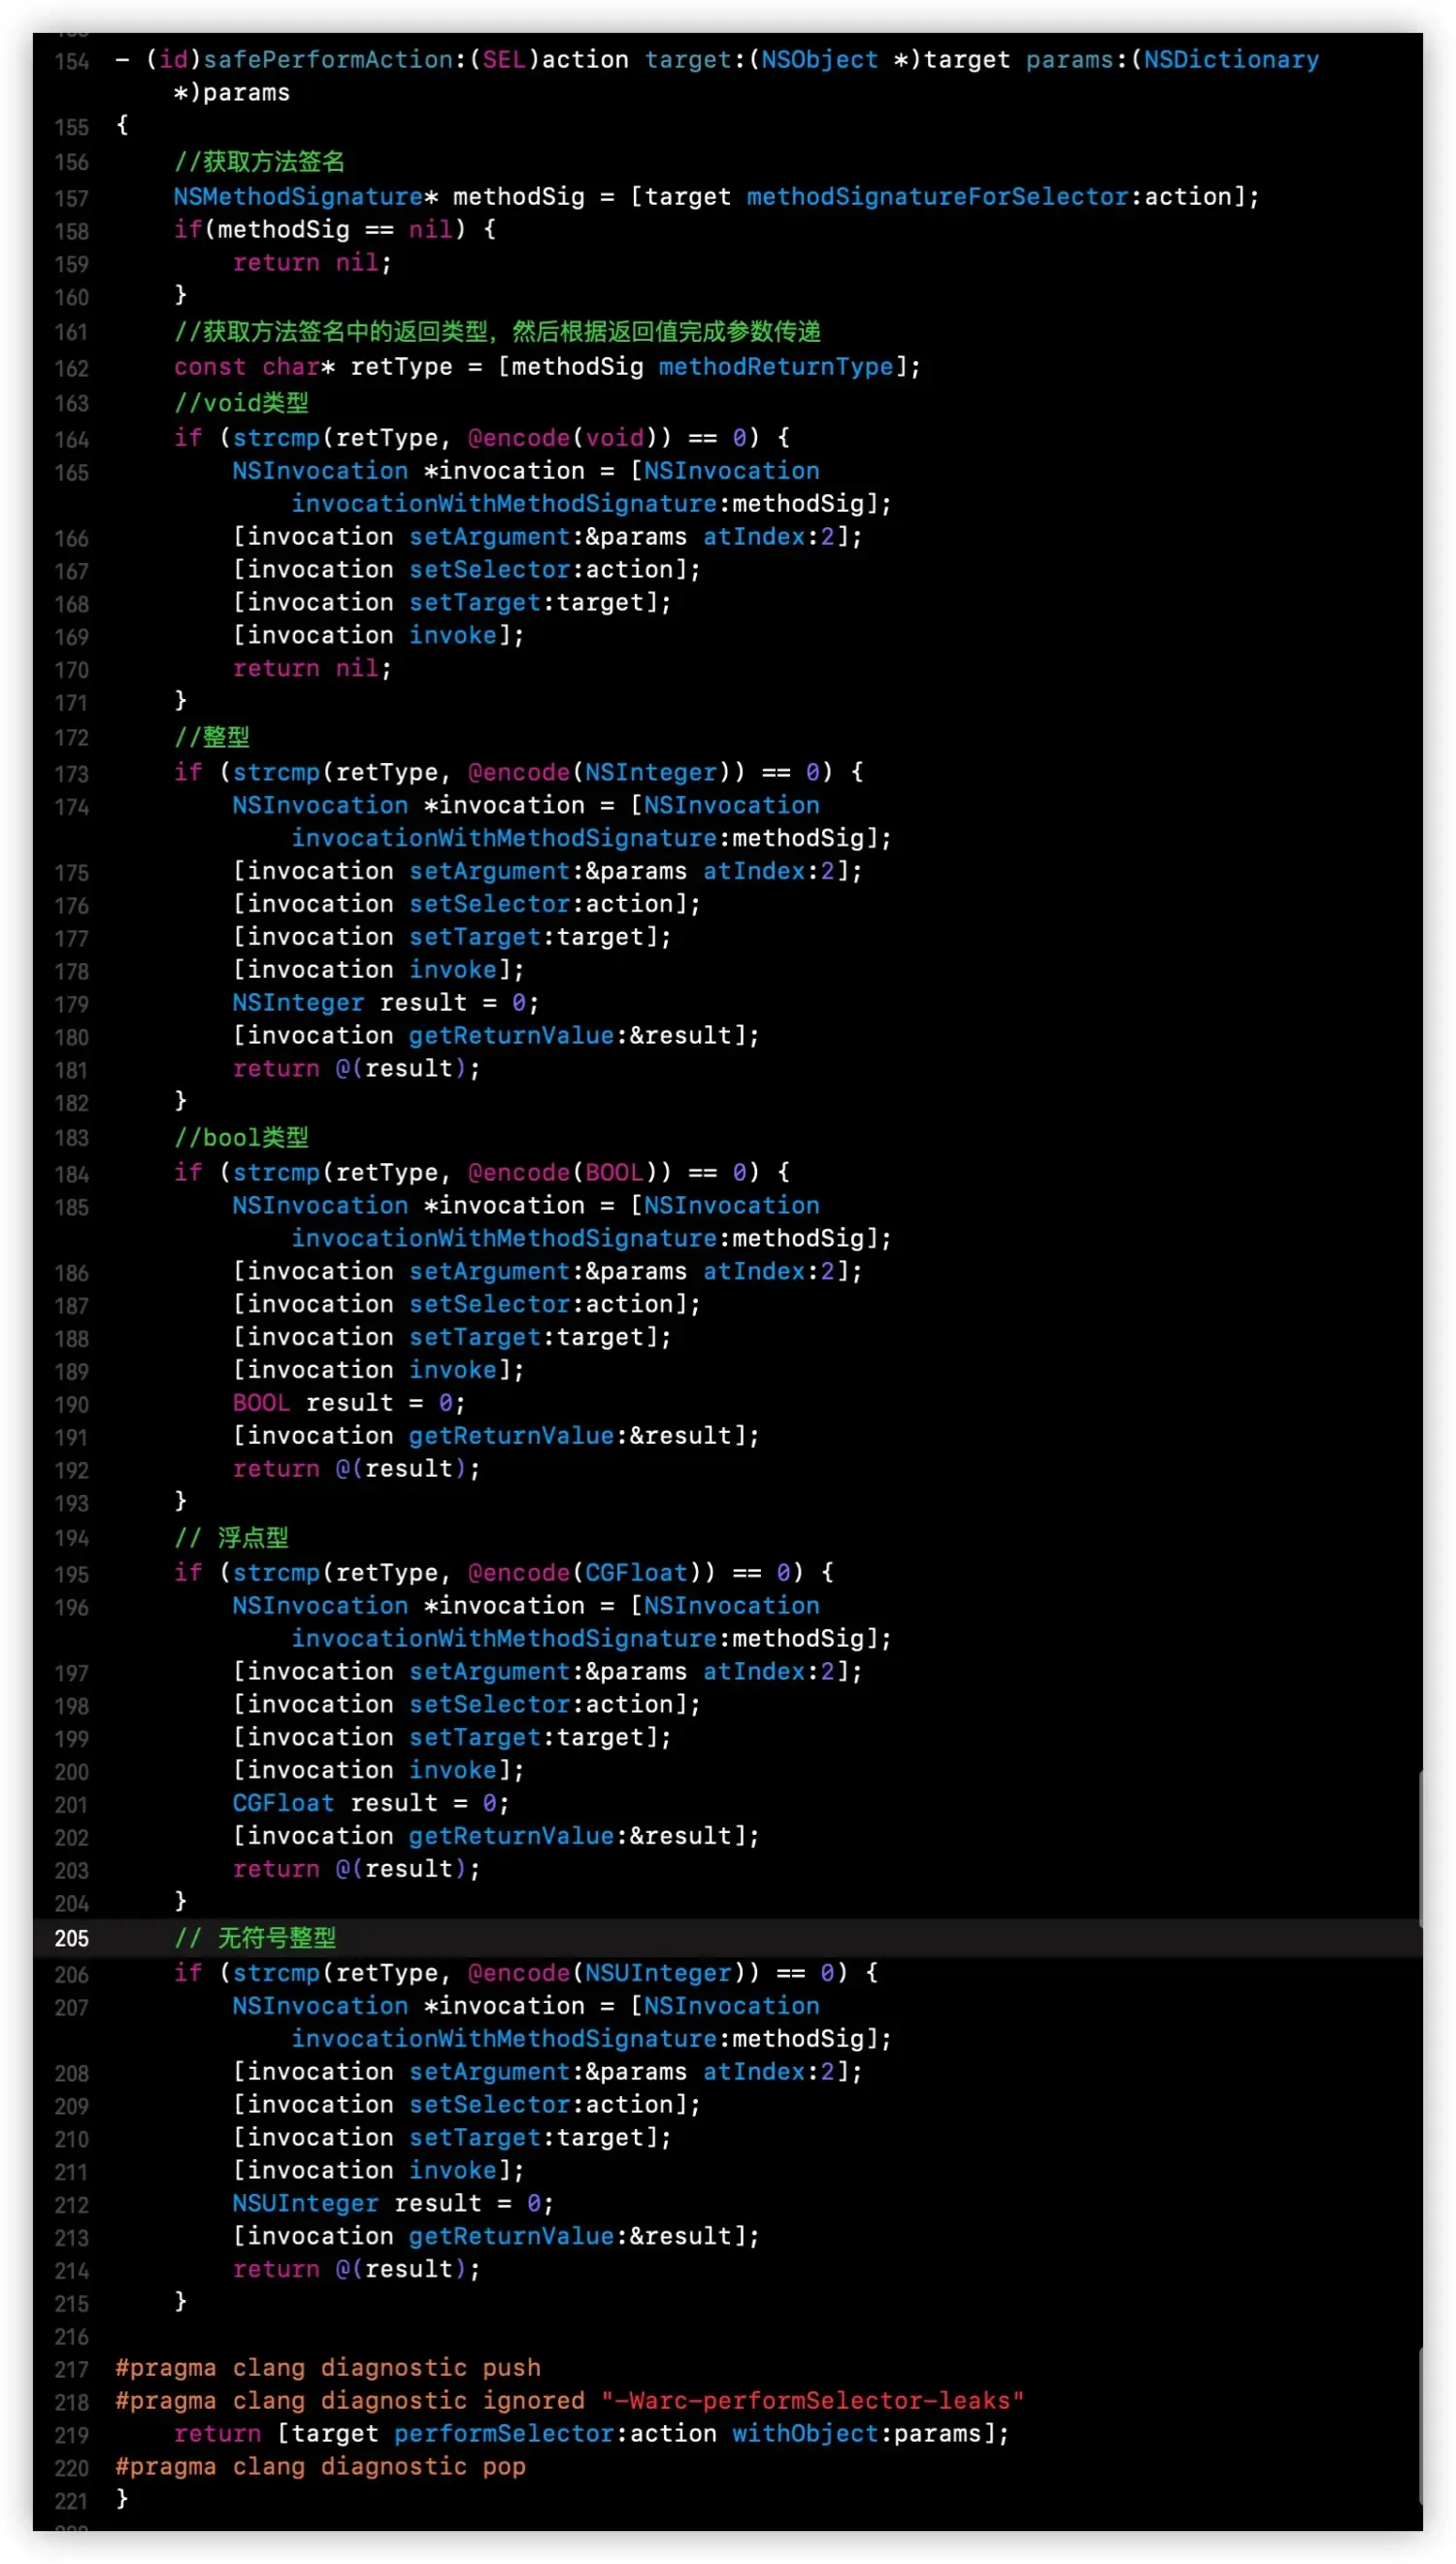Image resolution: width=1456 pixels, height=2564 pixels.
Task: Click line number 221 in the gutter
Action: (x=71, y=2501)
